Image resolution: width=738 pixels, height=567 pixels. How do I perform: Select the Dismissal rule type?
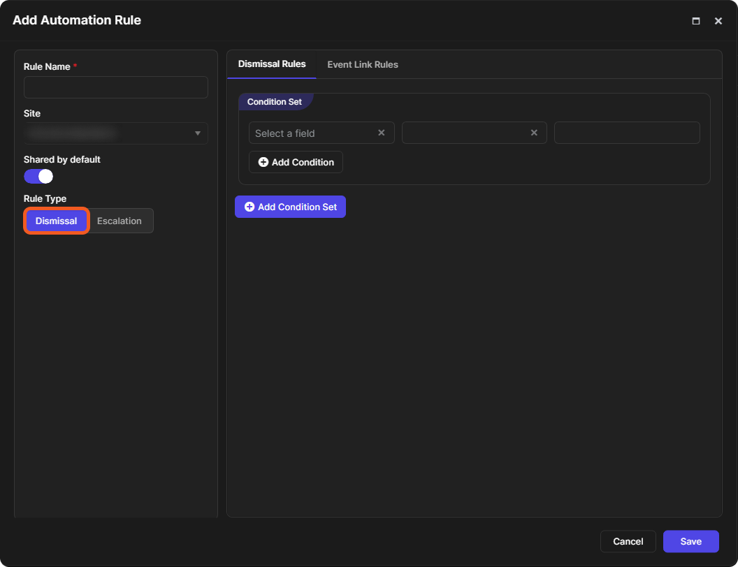coord(57,221)
